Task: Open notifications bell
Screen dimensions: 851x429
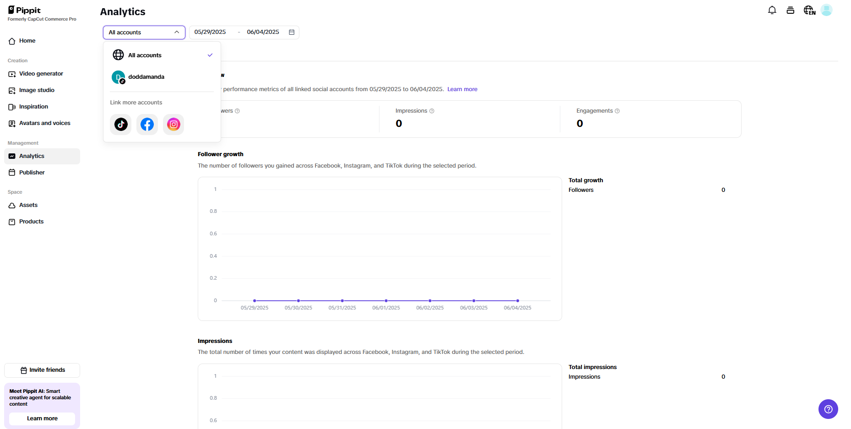Action: pos(772,10)
